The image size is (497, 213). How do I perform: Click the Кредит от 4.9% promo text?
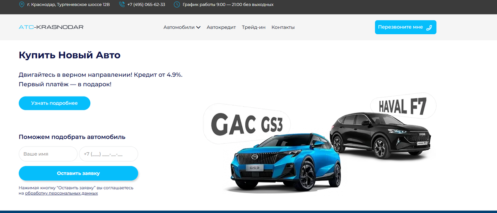[158, 75]
